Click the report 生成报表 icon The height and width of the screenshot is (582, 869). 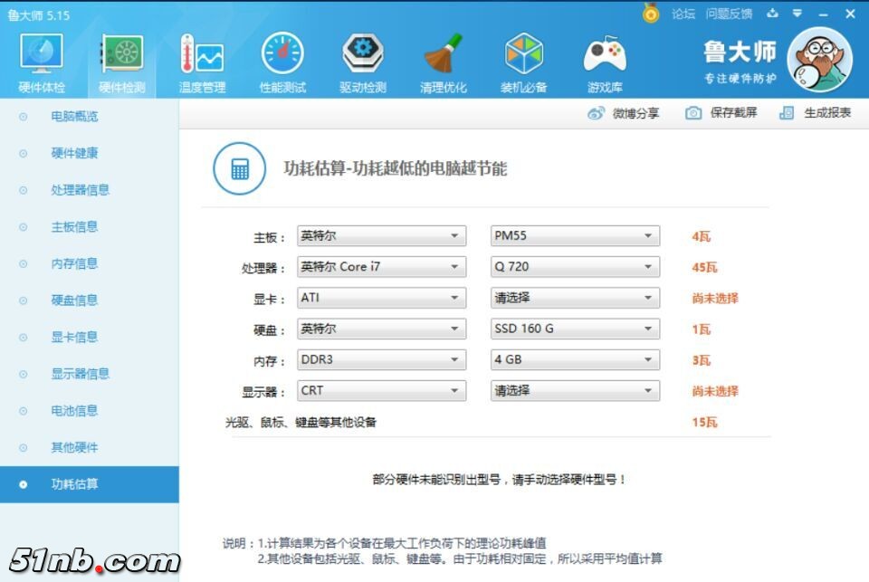(787, 113)
